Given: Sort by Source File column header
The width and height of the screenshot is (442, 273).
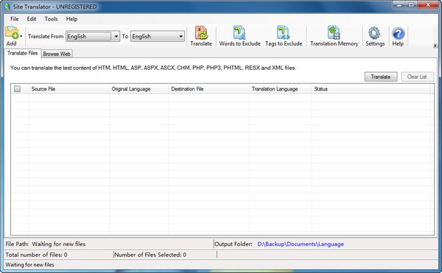Looking at the screenshot, I should 69,89.
